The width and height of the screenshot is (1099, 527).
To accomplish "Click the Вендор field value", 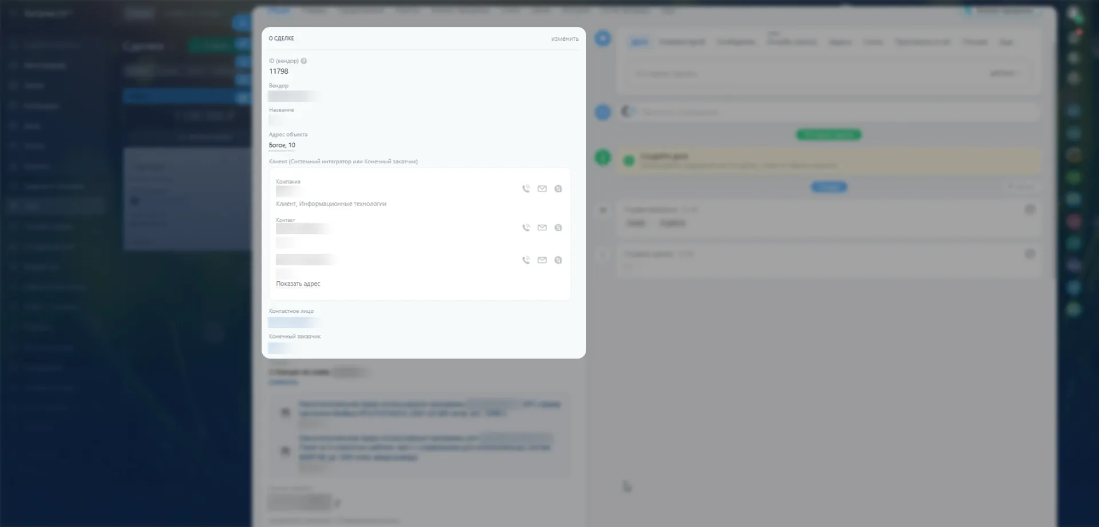I will pos(292,96).
